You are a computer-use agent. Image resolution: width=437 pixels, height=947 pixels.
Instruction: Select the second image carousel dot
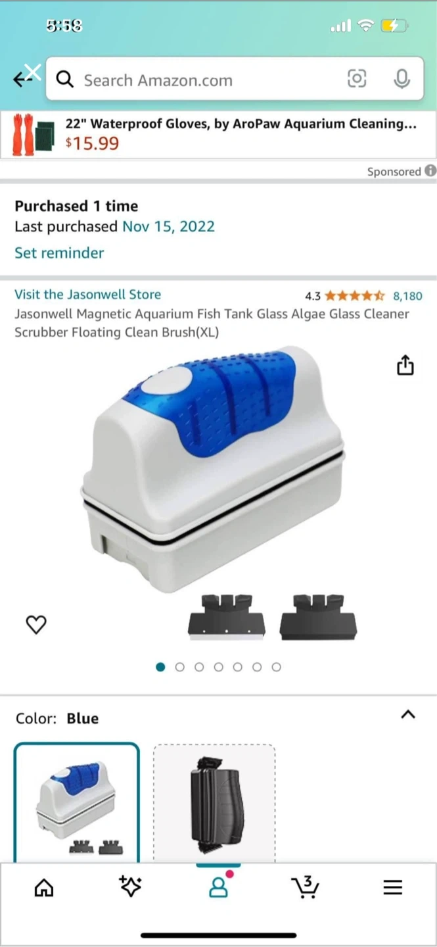click(x=179, y=667)
